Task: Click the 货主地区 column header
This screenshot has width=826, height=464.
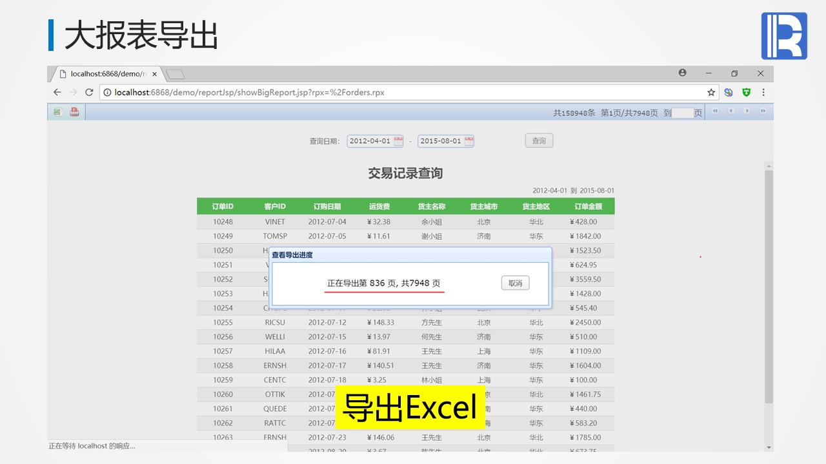Action: coord(536,207)
